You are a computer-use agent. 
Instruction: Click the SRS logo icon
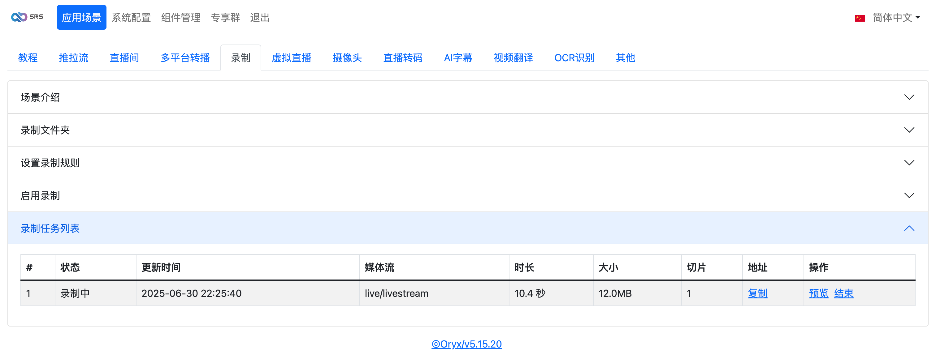point(27,17)
